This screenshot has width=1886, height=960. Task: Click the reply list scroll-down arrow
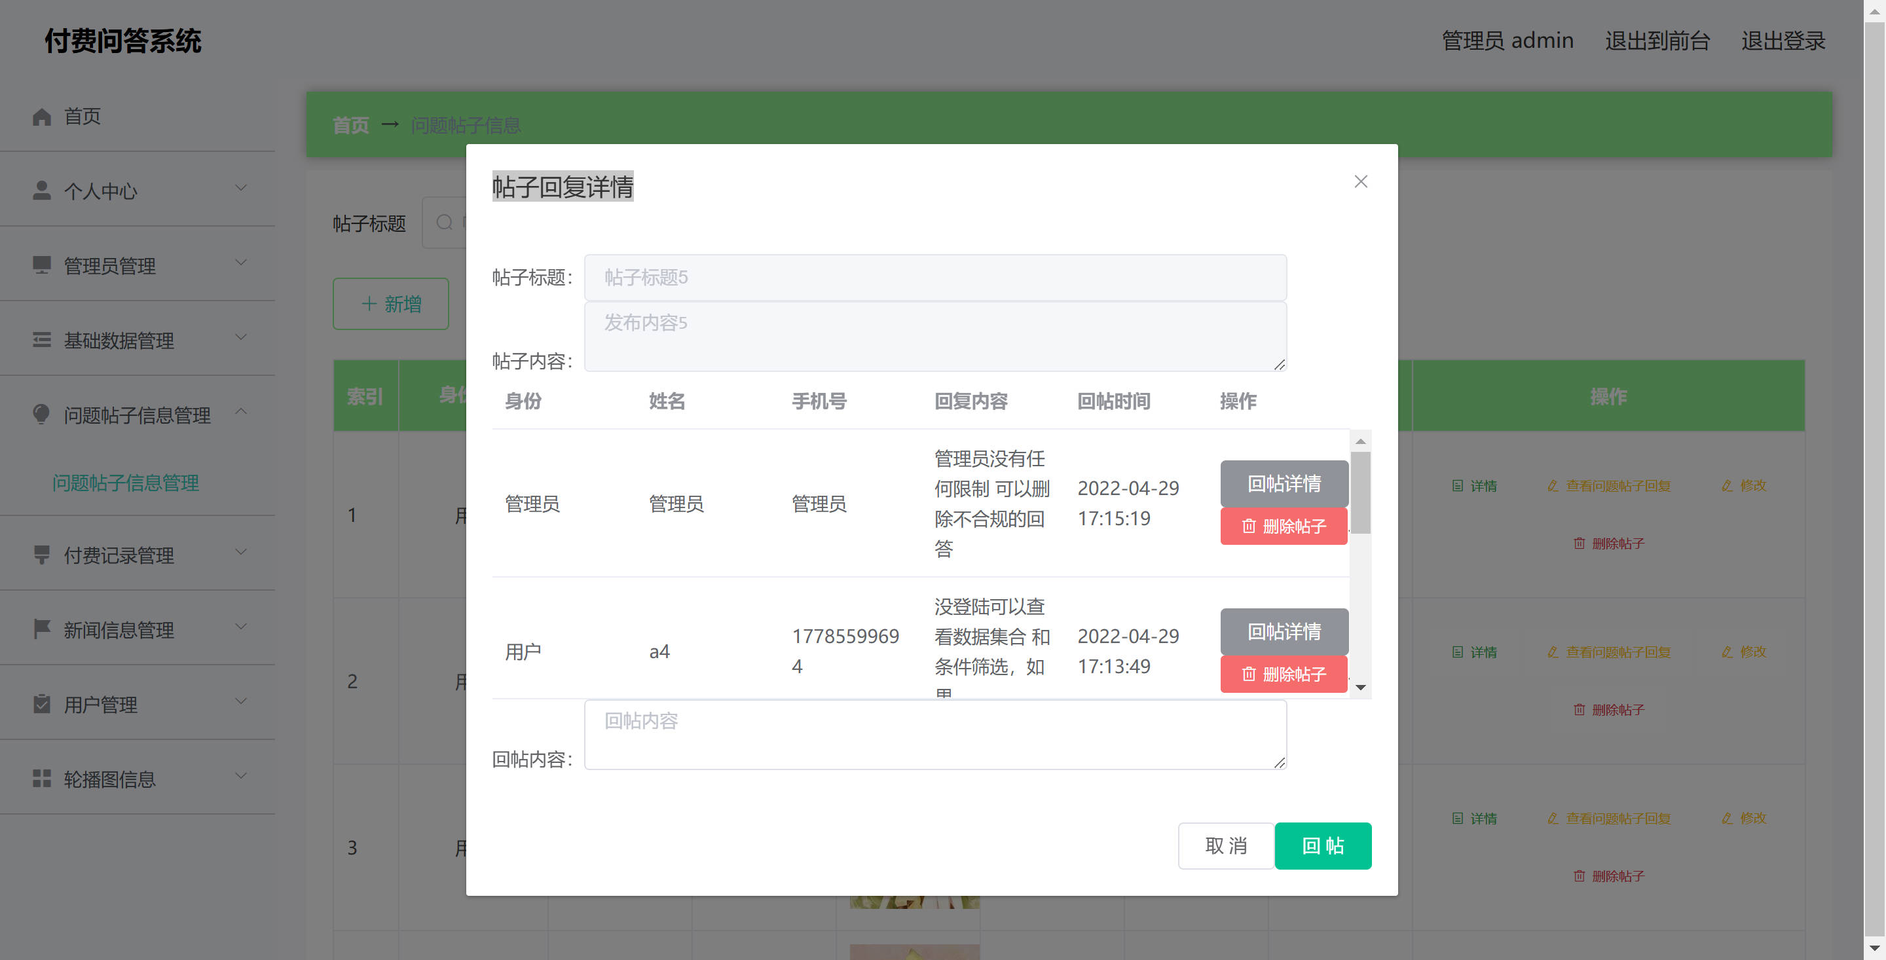(x=1360, y=688)
